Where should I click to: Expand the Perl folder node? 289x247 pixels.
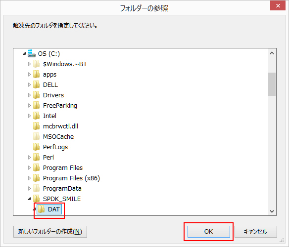coord(29,158)
